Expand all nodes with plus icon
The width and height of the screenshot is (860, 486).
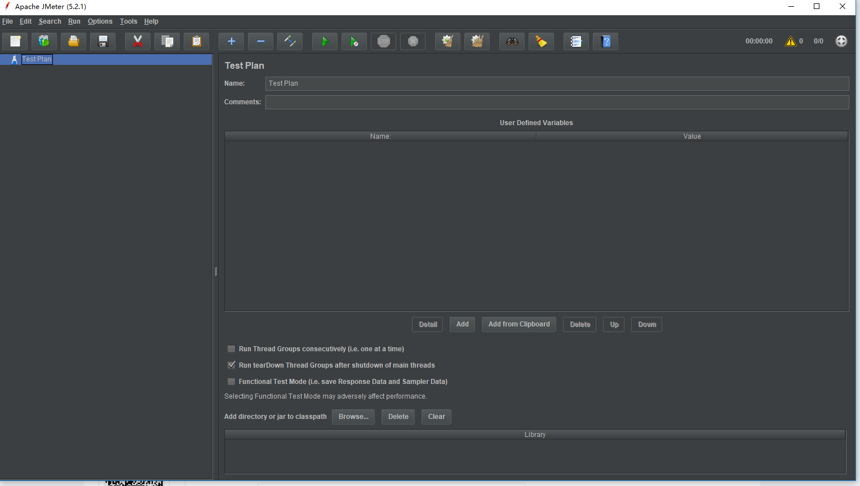[x=231, y=41]
